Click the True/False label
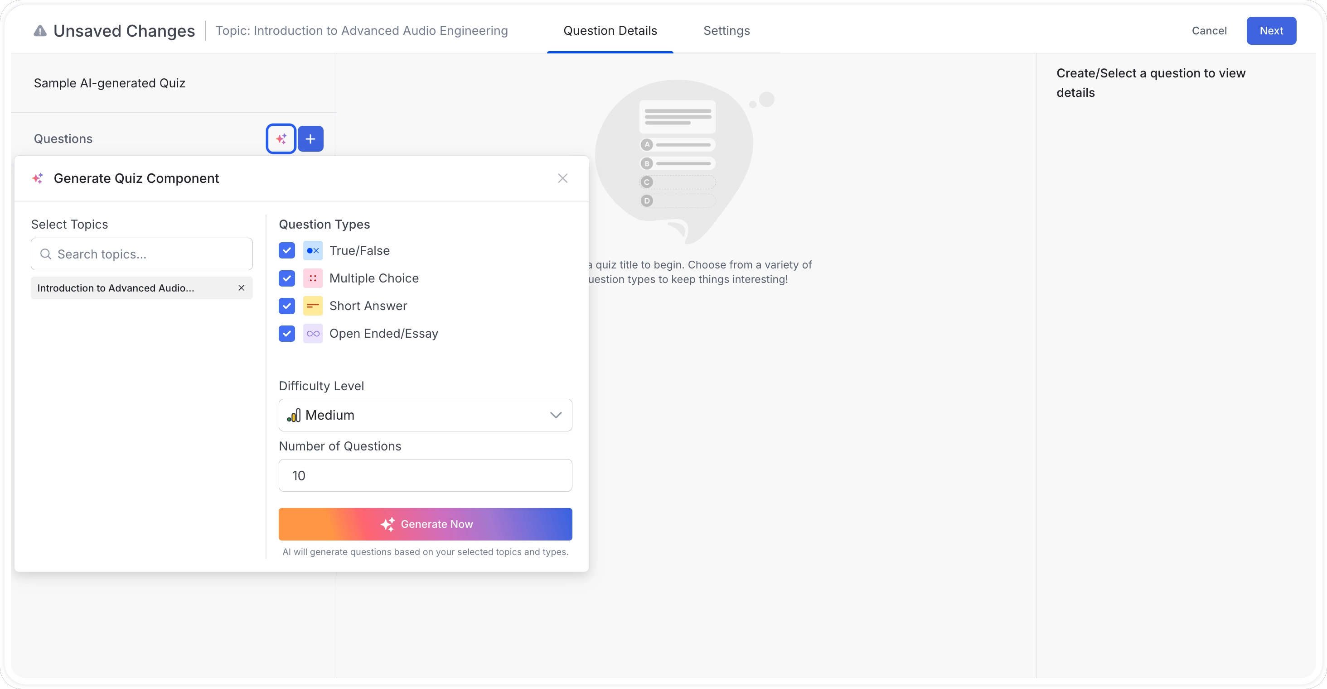Image resolution: width=1327 pixels, height=689 pixels. point(359,251)
